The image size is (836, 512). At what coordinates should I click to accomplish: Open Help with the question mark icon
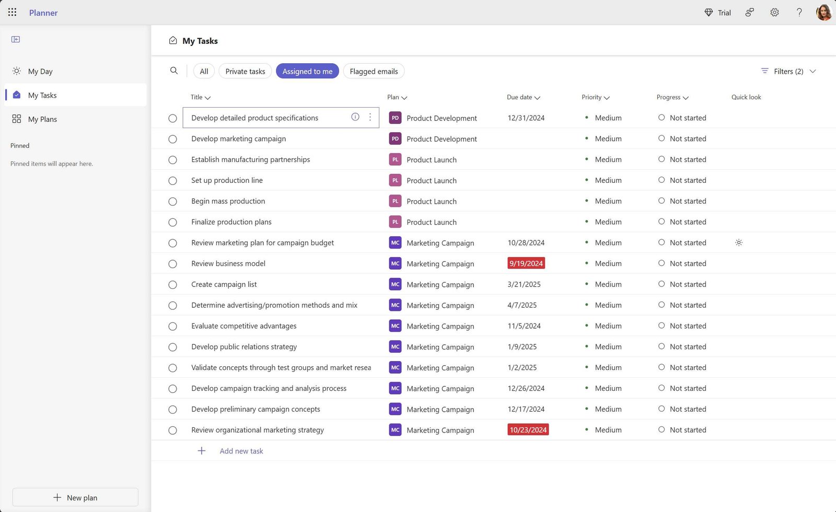click(x=799, y=12)
